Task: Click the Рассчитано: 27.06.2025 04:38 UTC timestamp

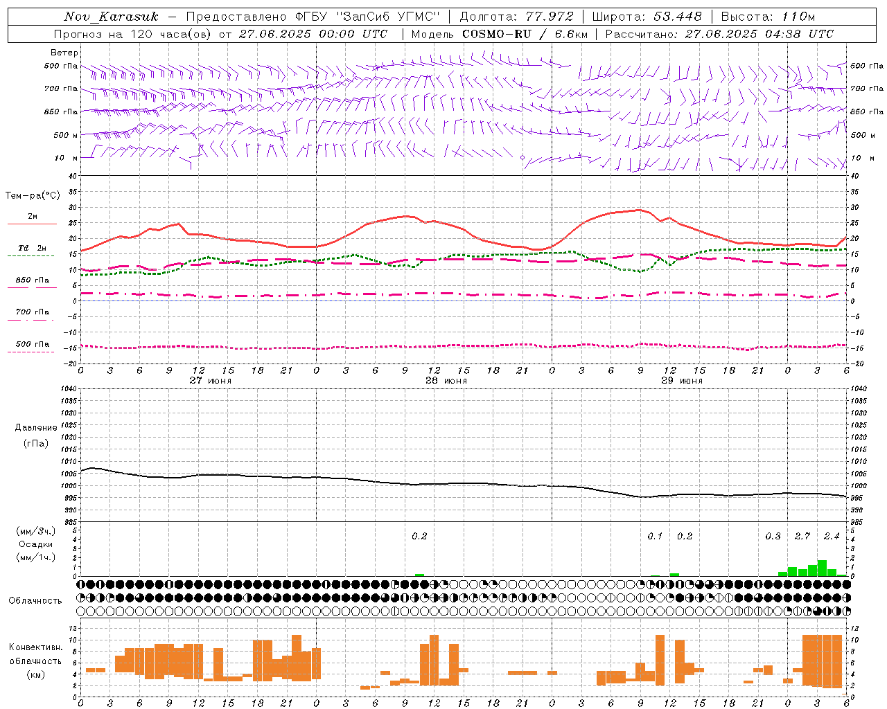Action: point(719,34)
